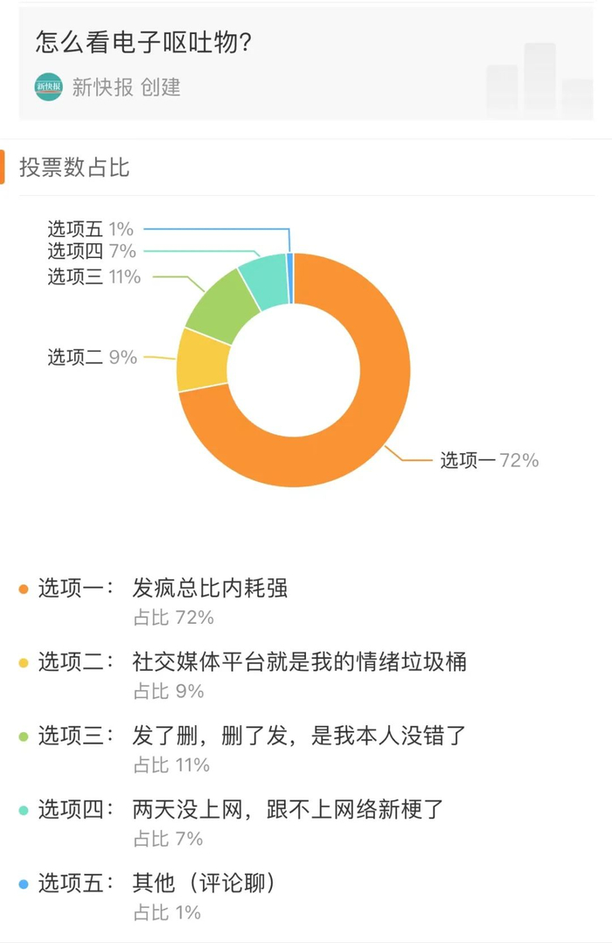Click the green dot beside 选项三
612x943 pixels.
point(24,737)
